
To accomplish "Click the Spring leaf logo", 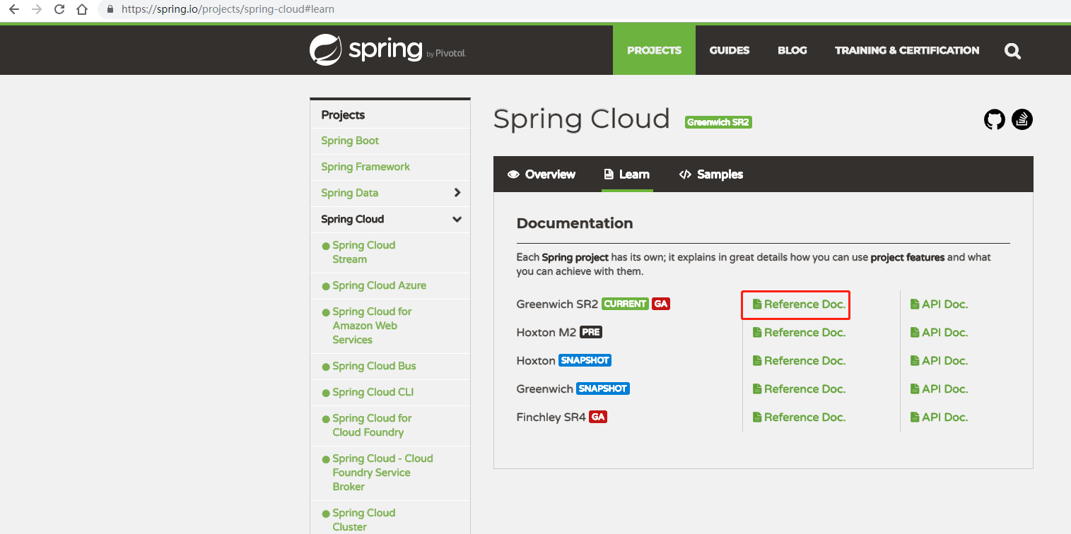I will 326,49.
